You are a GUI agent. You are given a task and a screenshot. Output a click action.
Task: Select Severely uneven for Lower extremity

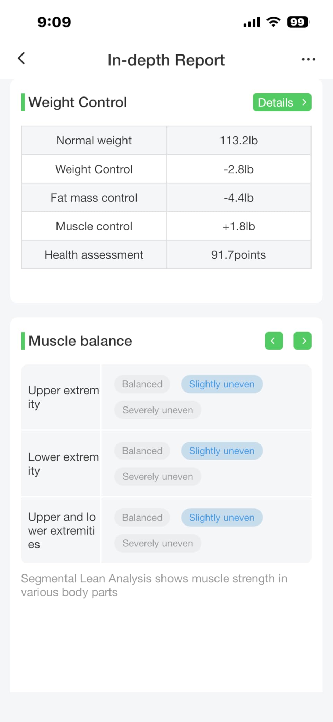157,476
